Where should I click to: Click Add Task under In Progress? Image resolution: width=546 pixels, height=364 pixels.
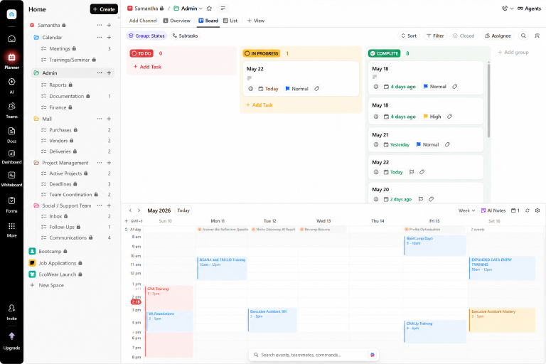[259, 105]
